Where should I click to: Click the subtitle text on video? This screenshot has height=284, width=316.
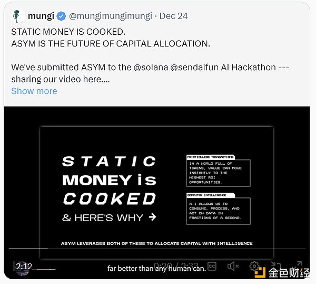pos(156,268)
